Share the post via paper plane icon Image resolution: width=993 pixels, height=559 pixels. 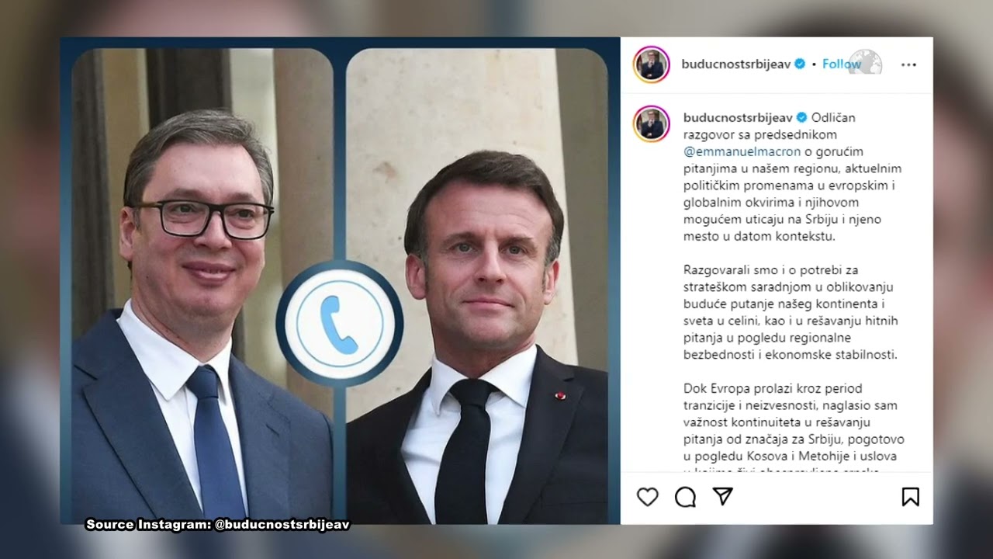(x=722, y=497)
